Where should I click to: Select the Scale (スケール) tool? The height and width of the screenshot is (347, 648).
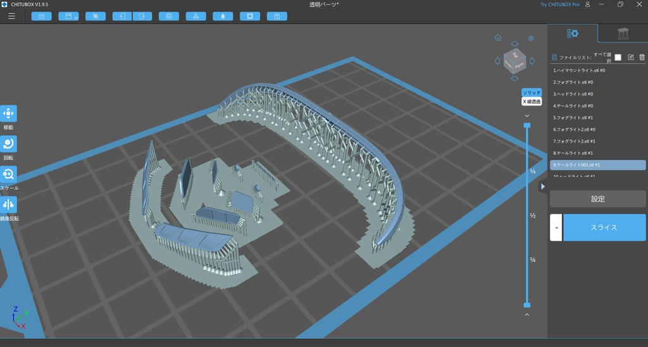8,174
